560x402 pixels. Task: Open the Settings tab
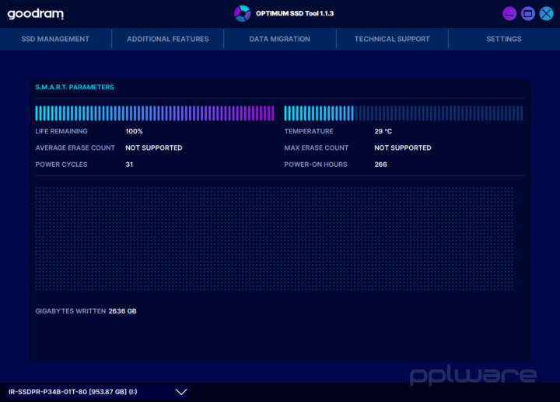click(x=504, y=39)
